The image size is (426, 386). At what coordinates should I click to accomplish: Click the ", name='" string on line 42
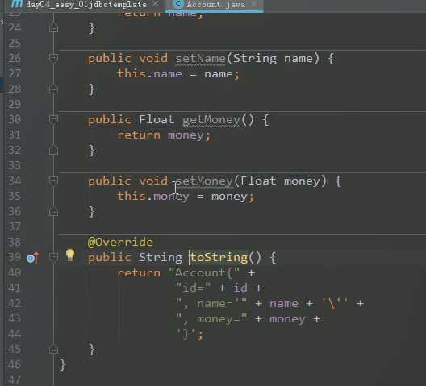(211, 304)
